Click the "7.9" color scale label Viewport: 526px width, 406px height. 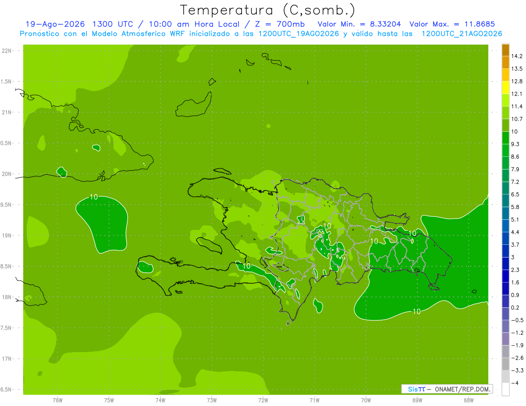[x=515, y=169]
